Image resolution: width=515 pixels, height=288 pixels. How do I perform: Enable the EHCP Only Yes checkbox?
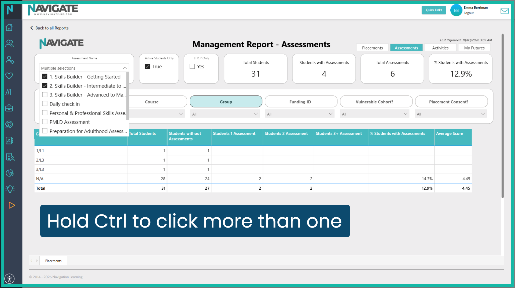(x=192, y=66)
